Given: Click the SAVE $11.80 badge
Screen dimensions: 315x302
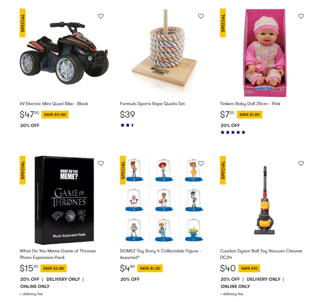Looking at the screenshot, I should point(55,115).
